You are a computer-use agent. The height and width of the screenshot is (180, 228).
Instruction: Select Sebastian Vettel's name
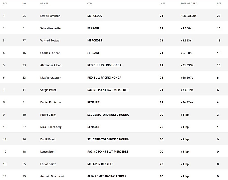(51, 28)
